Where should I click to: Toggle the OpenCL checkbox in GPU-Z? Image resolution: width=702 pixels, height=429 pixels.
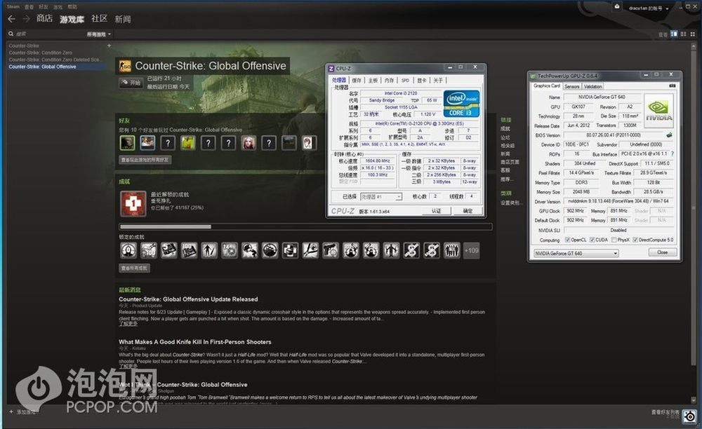[x=568, y=240]
